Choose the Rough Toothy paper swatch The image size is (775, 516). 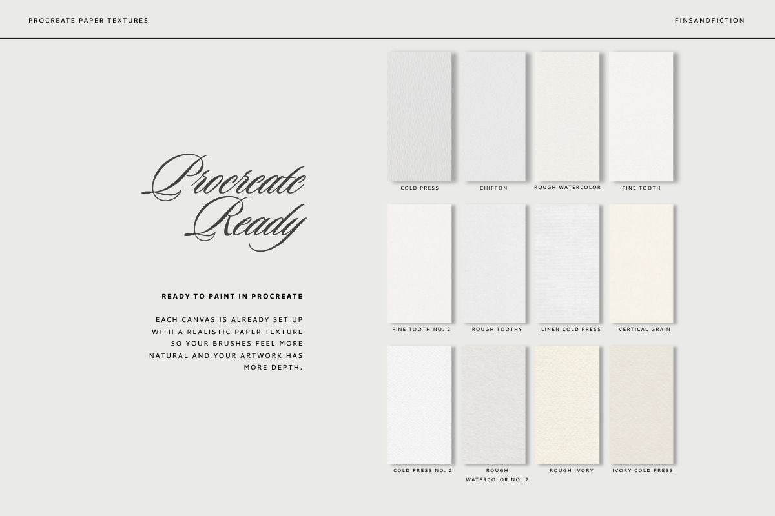493,263
